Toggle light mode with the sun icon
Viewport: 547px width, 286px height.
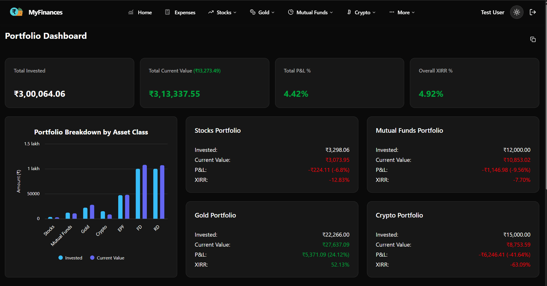click(516, 12)
